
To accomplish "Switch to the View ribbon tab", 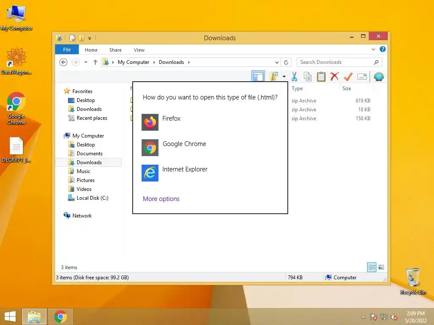I will [139, 50].
